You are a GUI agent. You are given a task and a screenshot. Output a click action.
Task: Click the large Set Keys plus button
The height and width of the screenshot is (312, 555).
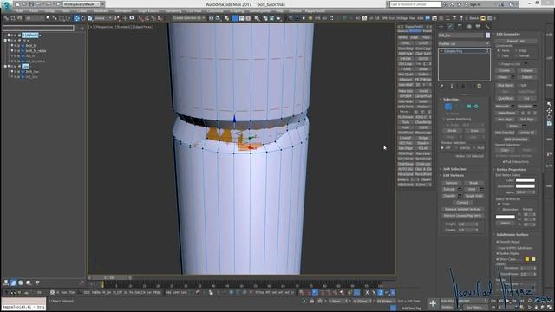point(433,303)
